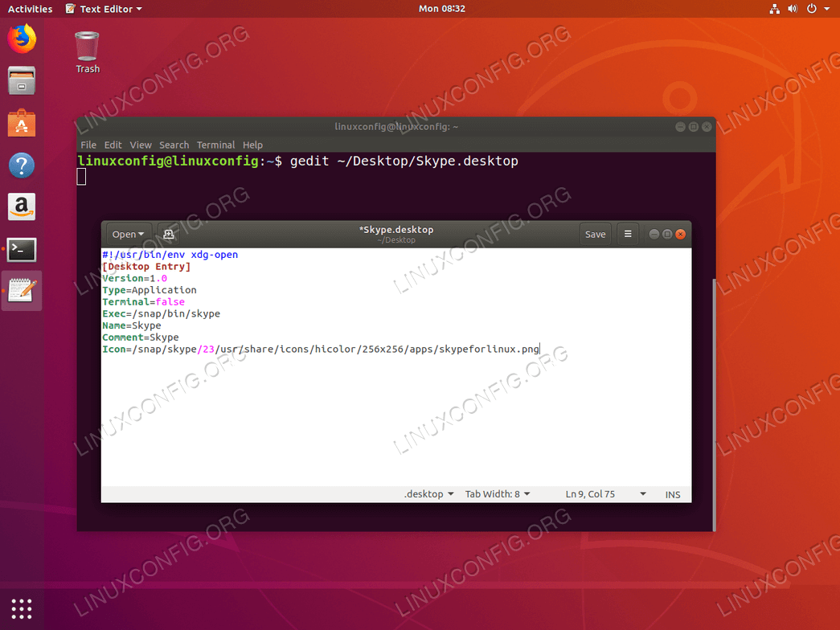Open the Search menu in the terminal

(174, 145)
